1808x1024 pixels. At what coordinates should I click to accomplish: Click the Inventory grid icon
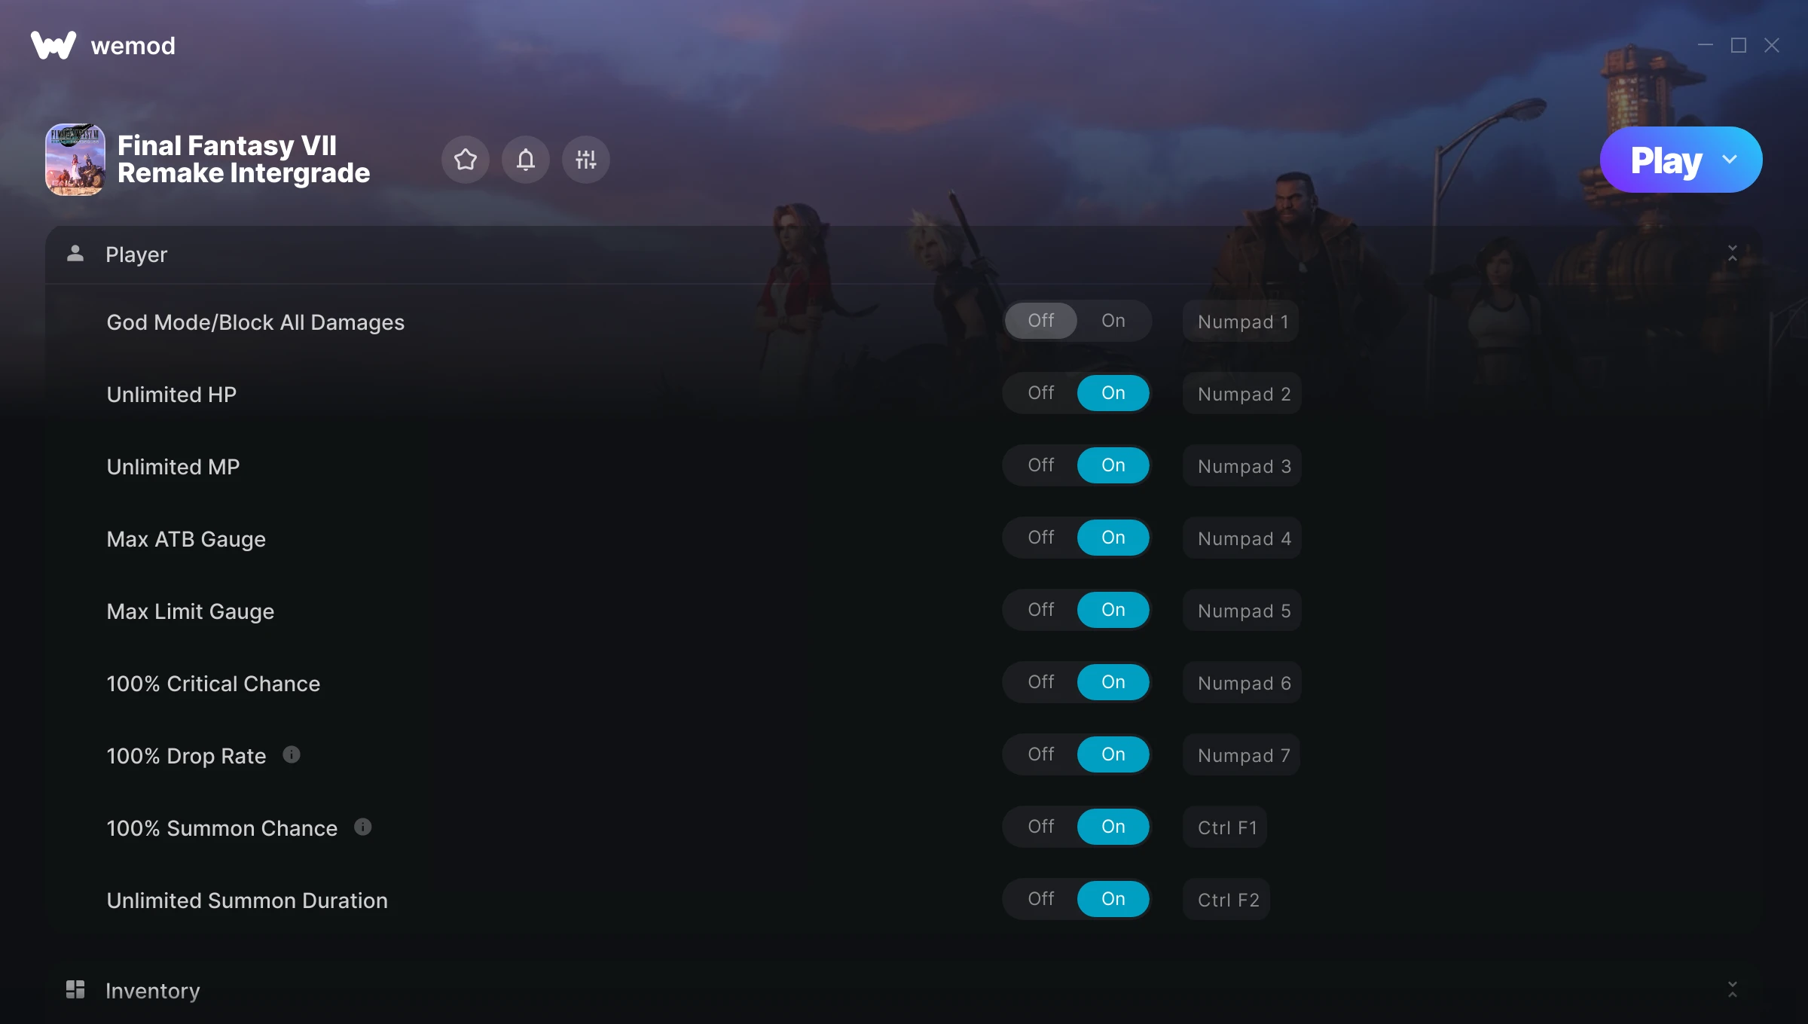(75, 989)
